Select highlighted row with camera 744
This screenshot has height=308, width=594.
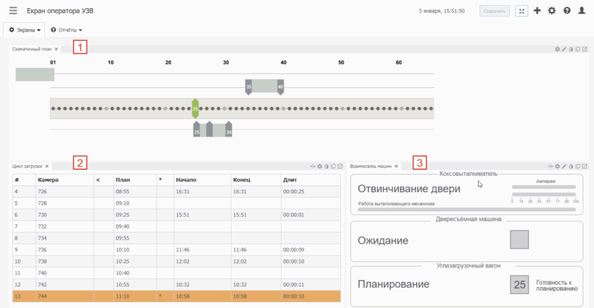pos(176,296)
